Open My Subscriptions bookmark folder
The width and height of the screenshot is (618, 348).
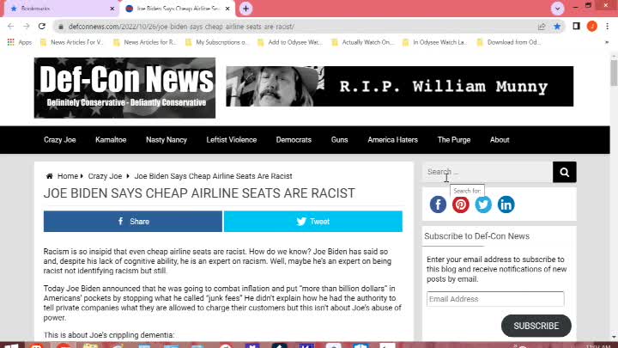[x=217, y=42]
